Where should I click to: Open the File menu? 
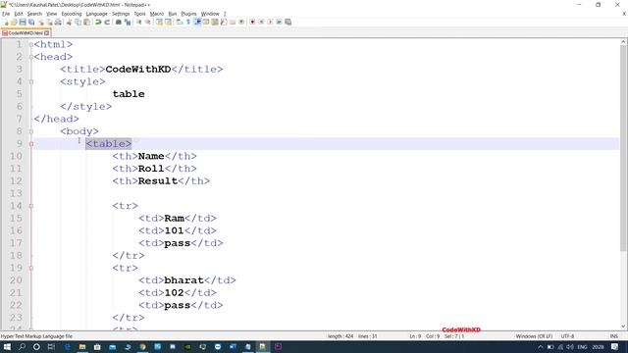[6, 14]
